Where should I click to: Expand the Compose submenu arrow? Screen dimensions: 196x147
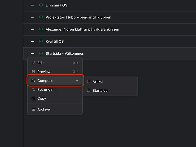(x=77, y=81)
